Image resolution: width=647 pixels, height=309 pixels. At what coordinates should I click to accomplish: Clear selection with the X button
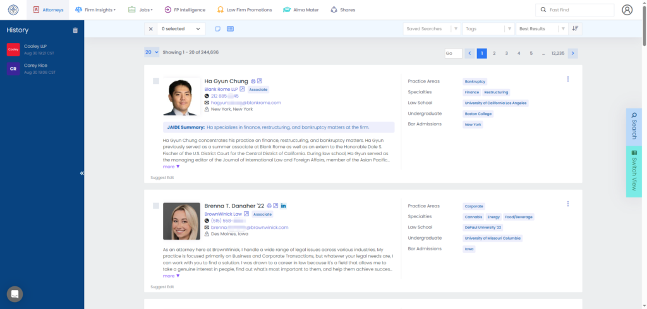150,29
